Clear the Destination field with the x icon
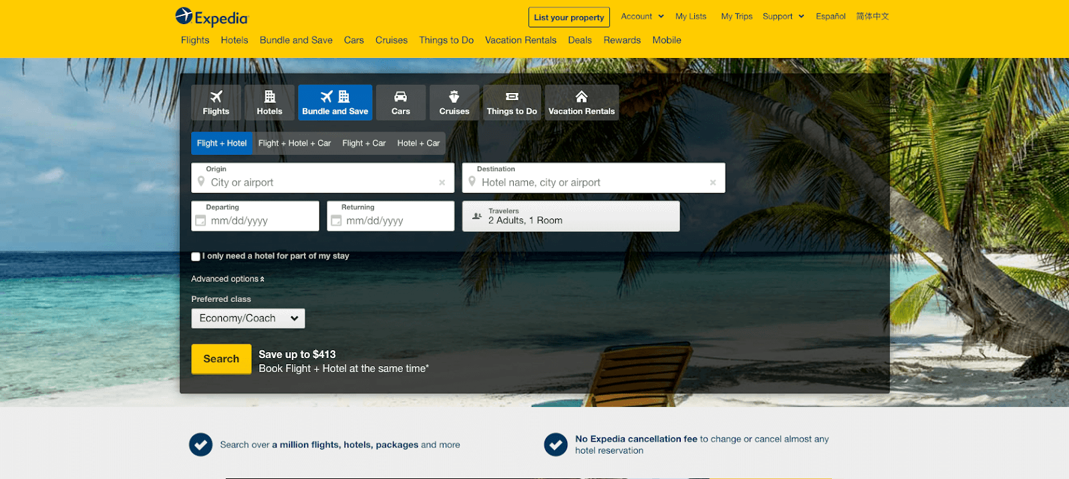Screen dimensions: 1069x479 (x=713, y=182)
